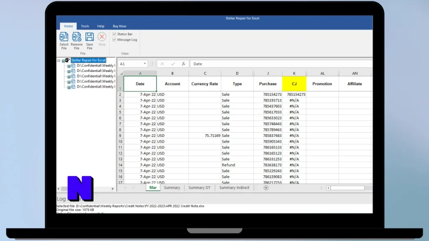Click the Select File icon

(x=64, y=37)
